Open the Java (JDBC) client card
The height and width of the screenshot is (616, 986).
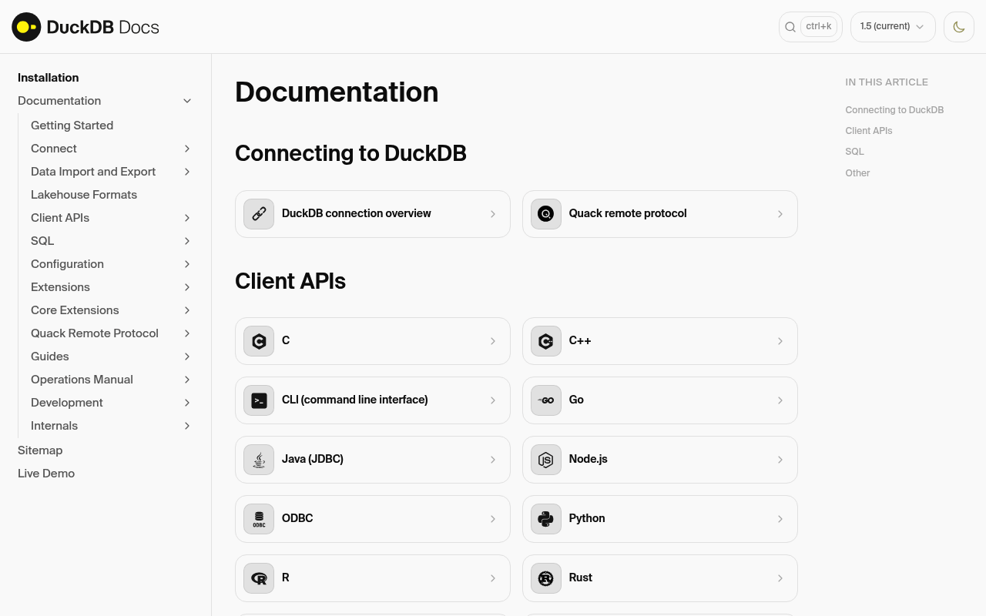(x=373, y=460)
